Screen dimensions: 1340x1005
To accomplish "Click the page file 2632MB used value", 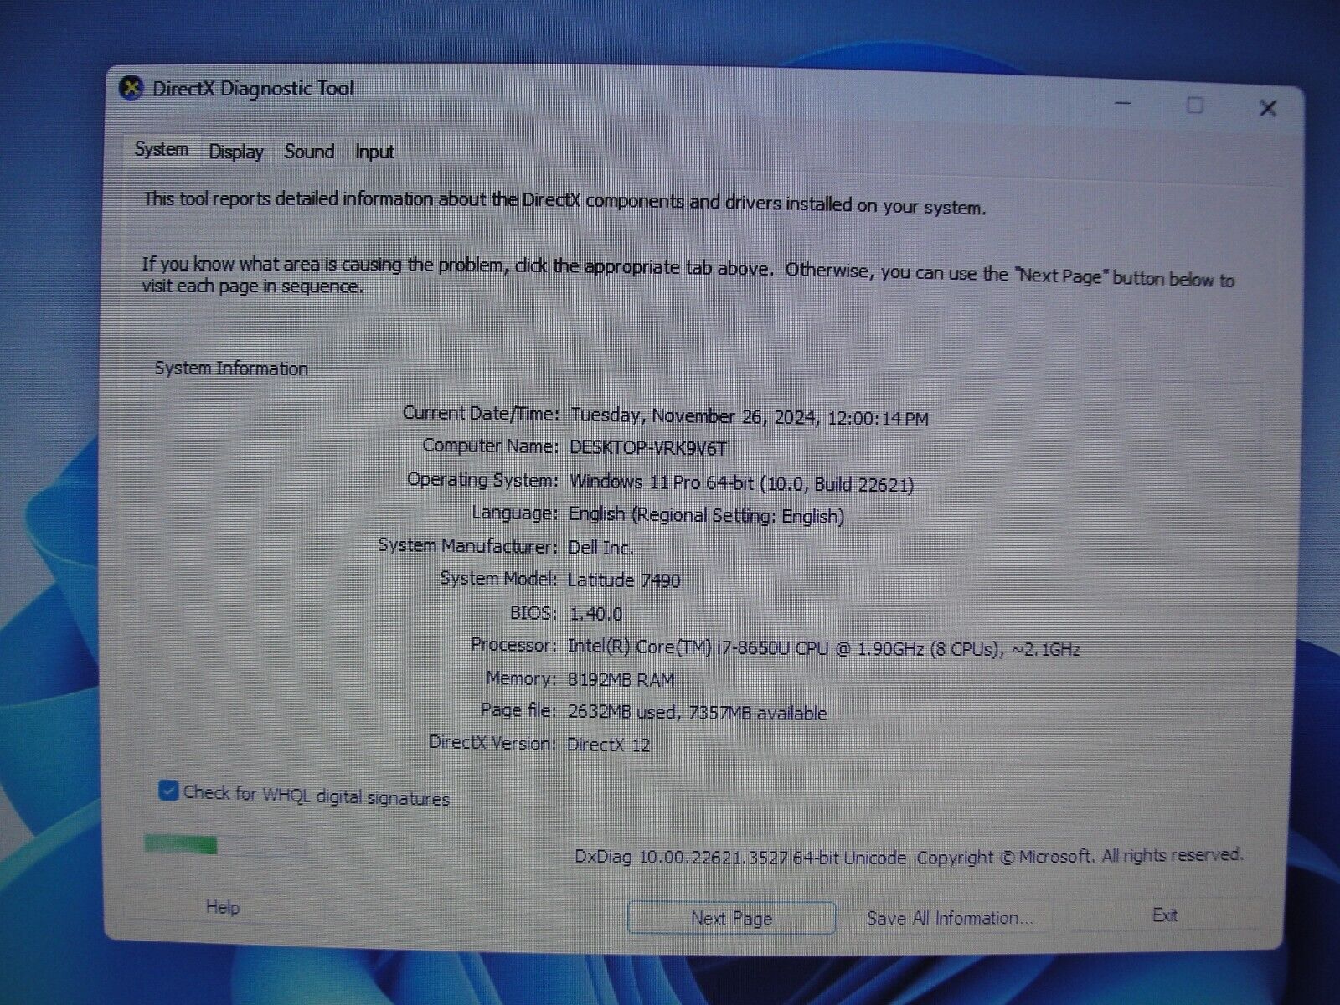I will [x=697, y=713].
